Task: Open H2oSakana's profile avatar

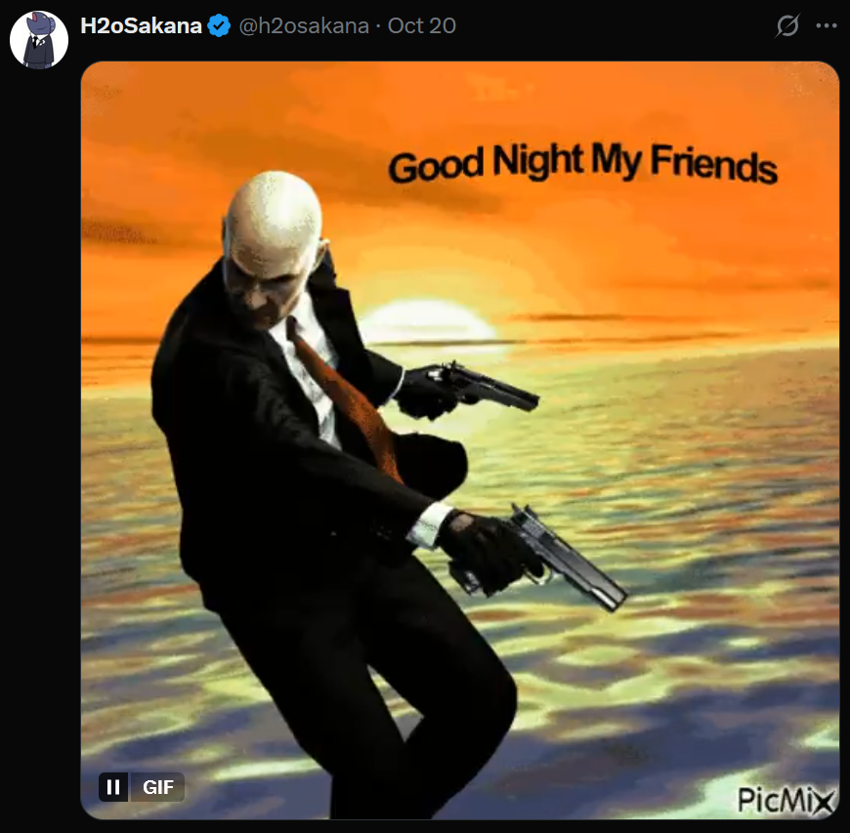Action: pos(39,40)
